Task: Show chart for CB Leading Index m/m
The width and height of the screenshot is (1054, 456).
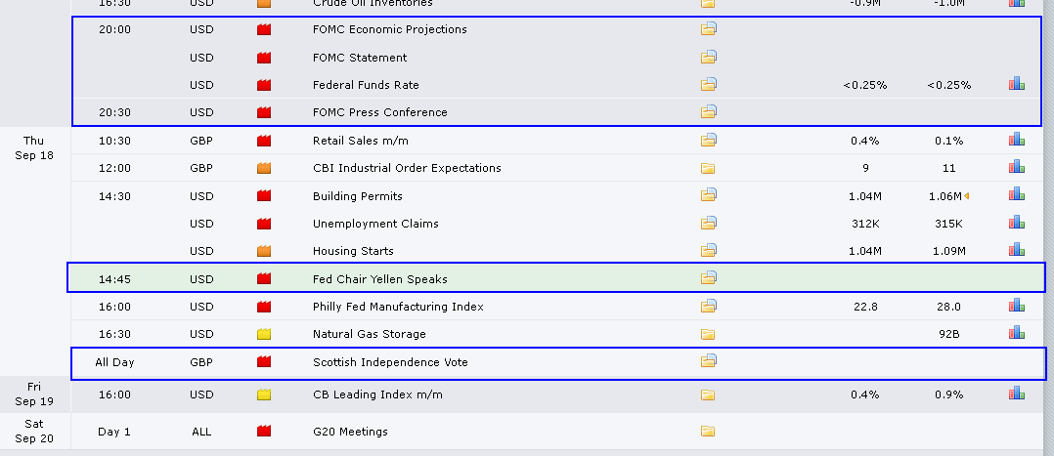Action: coord(1017,394)
